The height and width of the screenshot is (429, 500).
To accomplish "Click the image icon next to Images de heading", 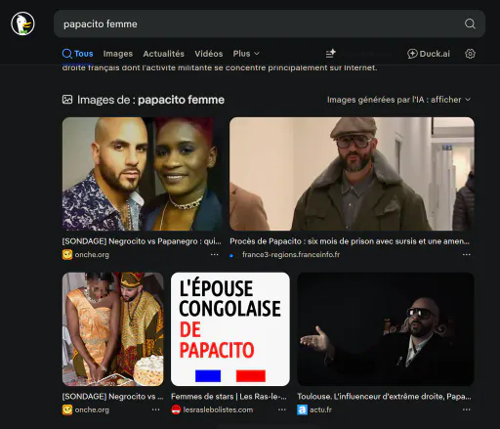I will pyautogui.click(x=67, y=100).
